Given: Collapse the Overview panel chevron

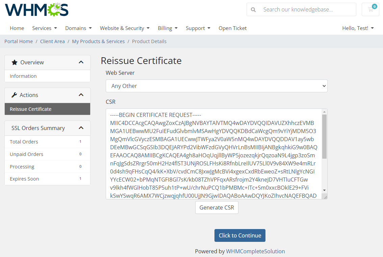Looking at the screenshot, I should 81,62.
